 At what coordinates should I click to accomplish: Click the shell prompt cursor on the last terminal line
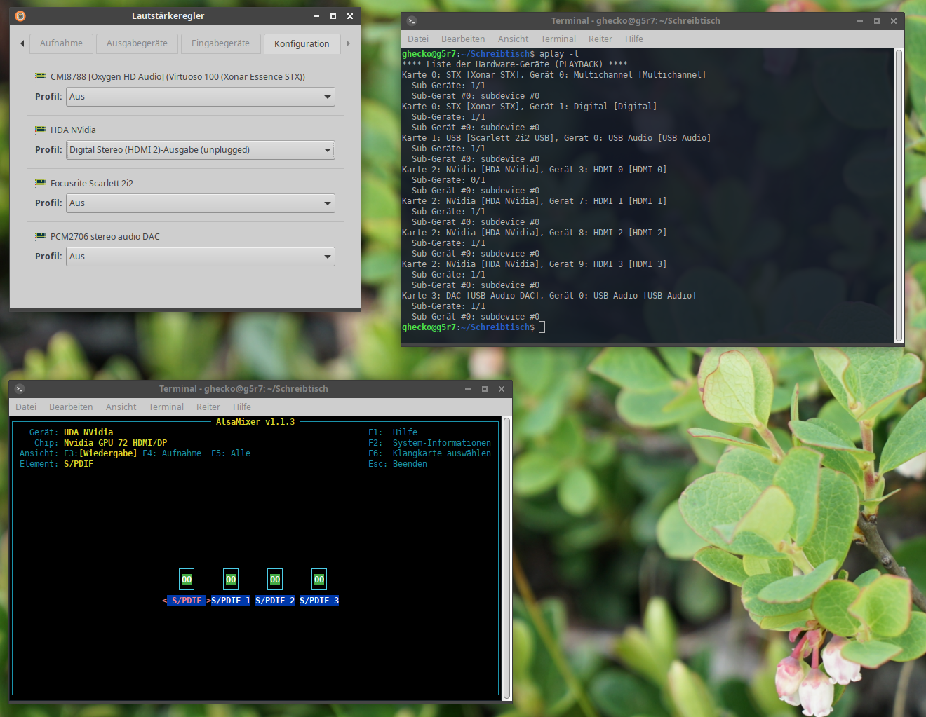point(542,327)
